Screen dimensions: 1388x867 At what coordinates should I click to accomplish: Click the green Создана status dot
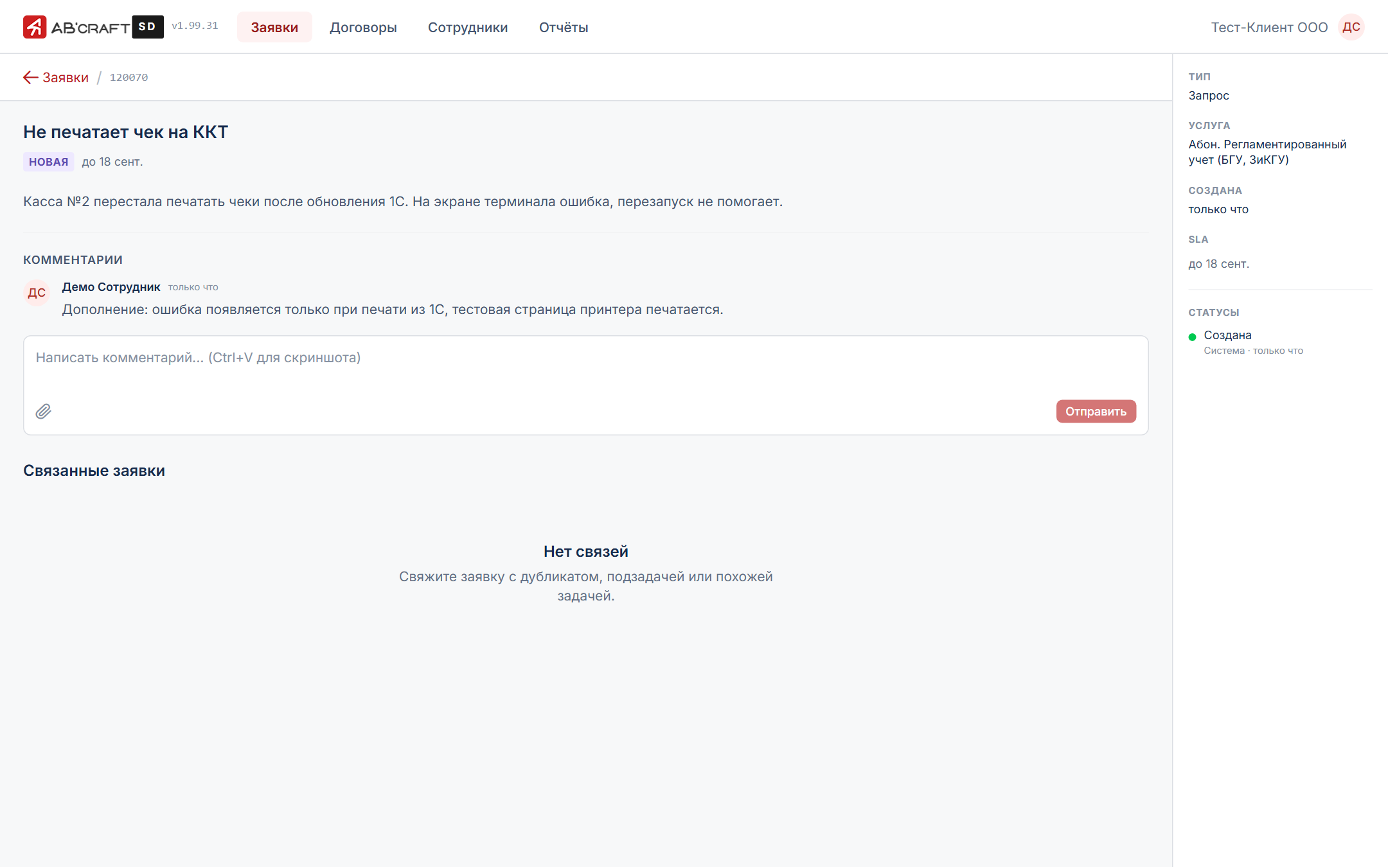[x=1193, y=337]
